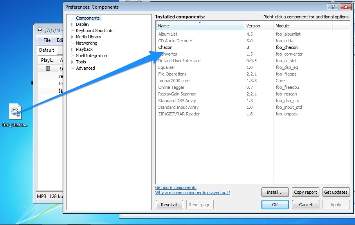This screenshot has height=225, width=355.
Task: Click the Help question mark button in Preferences
Action: (x=333, y=7)
